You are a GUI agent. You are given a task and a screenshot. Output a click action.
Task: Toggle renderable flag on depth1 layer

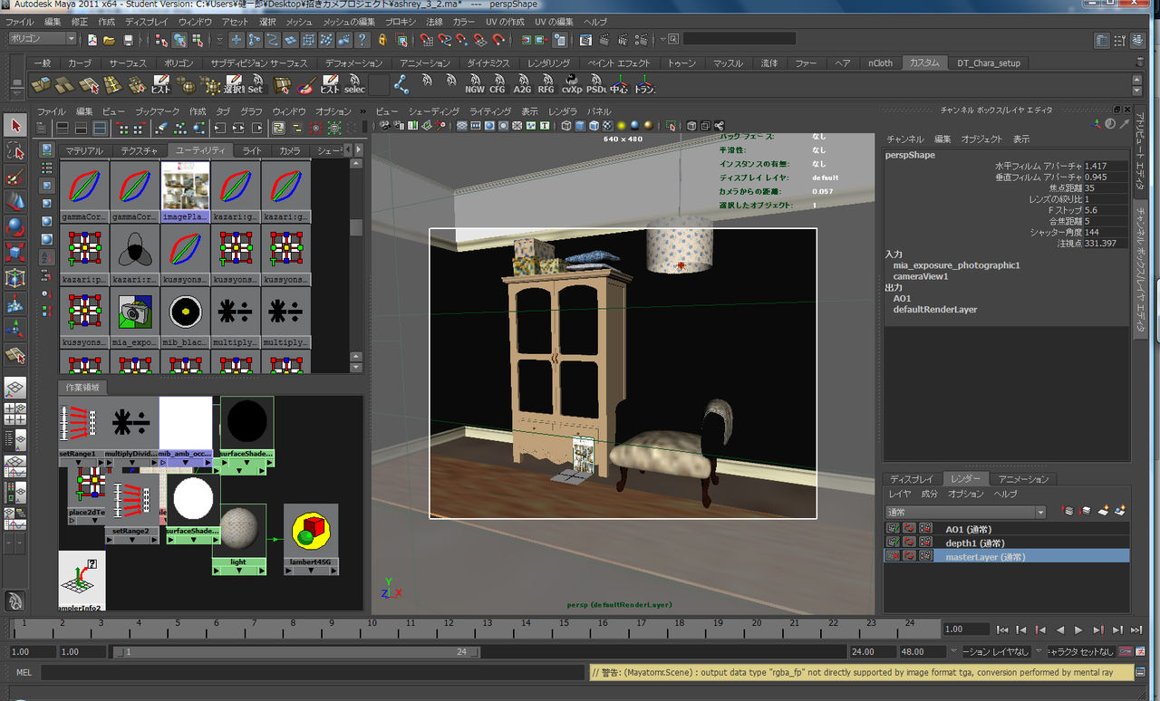tap(894, 543)
